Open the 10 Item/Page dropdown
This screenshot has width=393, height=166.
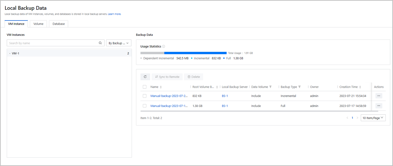373,118
